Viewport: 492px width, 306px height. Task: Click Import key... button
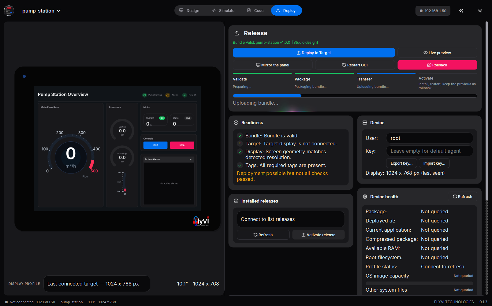pyautogui.click(x=434, y=163)
